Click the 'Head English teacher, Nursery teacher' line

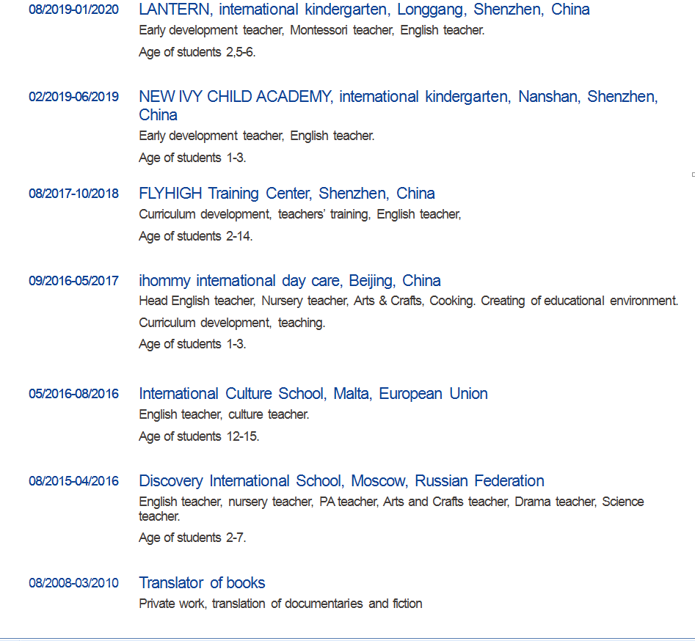click(x=408, y=301)
